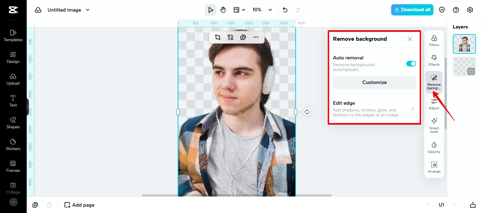The height and width of the screenshot is (213, 481).
Task: Switch to the Templates sidebar tab
Action: [x=13, y=35]
